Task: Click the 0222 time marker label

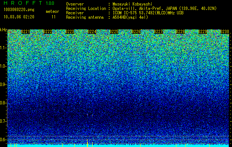Action: 48,32
